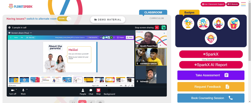251x103 pixels.
Task: Open the hamburger menu at top right
Action: click(x=243, y=4)
